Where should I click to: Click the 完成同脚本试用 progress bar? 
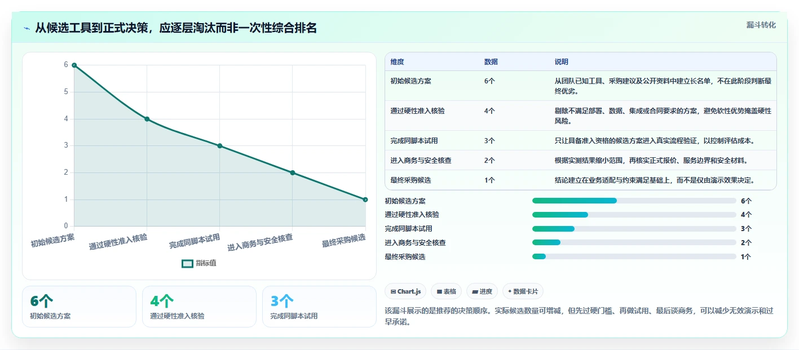634,229
